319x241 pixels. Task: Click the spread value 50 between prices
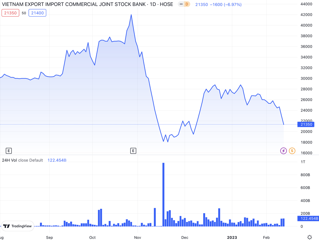pyautogui.click(x=24, y=13)
